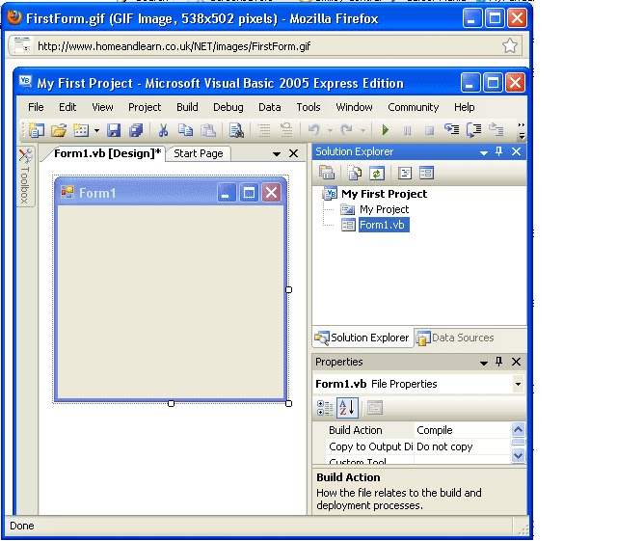Click the Comment Out Lines icon

tap(264, 130)
